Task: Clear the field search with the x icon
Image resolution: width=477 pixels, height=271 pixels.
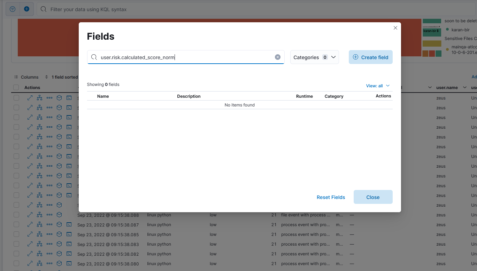Action: pyautogui.click(x=277, y=57)
